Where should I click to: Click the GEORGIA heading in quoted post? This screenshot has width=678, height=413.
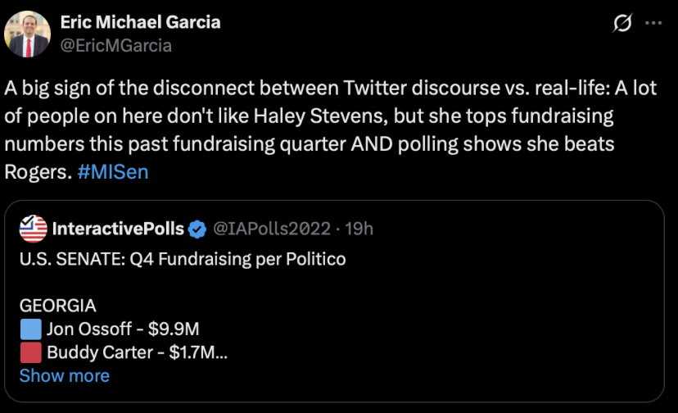click(57, 306)
